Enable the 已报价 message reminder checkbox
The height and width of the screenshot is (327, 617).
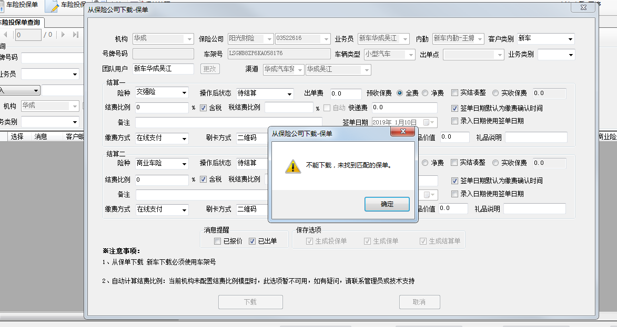[x=217, y=241]
